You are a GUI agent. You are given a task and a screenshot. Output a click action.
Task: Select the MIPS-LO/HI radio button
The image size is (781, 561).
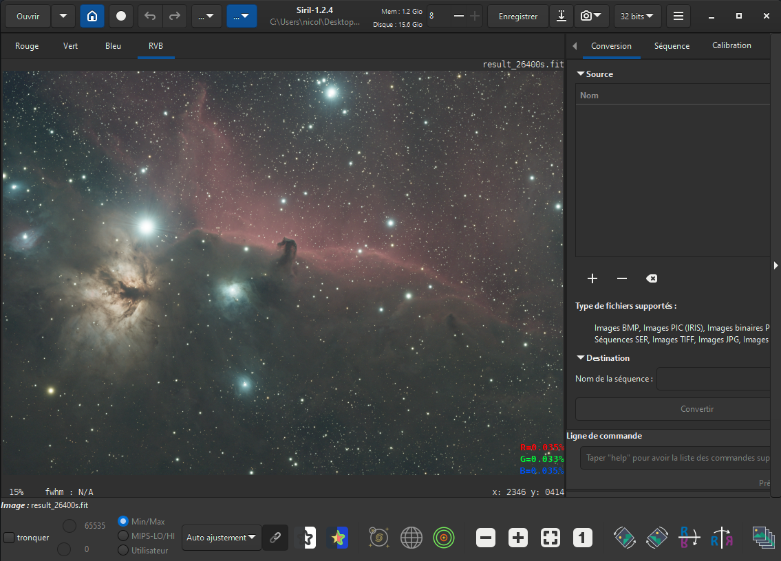pos(123,536)
